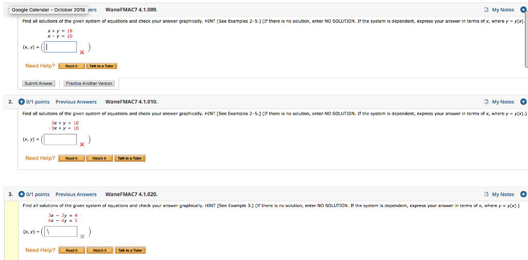
Task: Click note page icon beside question 2 My Notes
Action: click(x=487, y=102)
